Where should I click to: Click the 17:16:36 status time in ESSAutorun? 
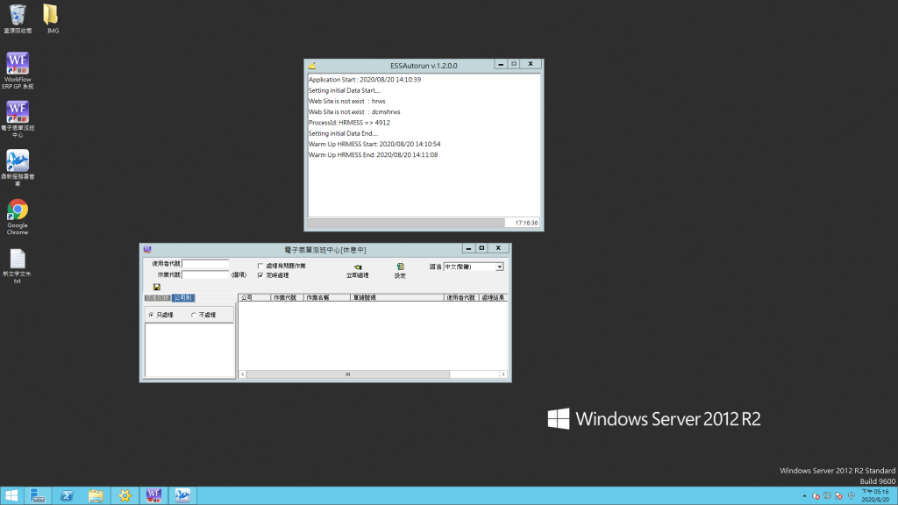coord(526,224)
